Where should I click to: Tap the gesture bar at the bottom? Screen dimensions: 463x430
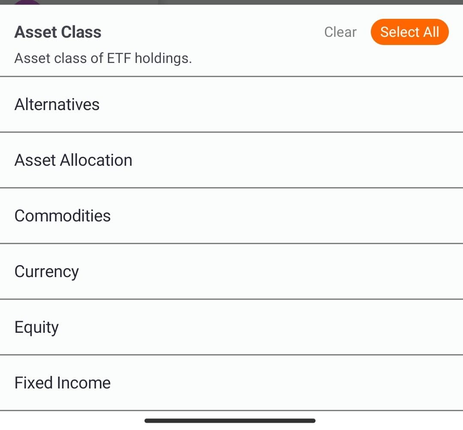click(x=230, y=421)
